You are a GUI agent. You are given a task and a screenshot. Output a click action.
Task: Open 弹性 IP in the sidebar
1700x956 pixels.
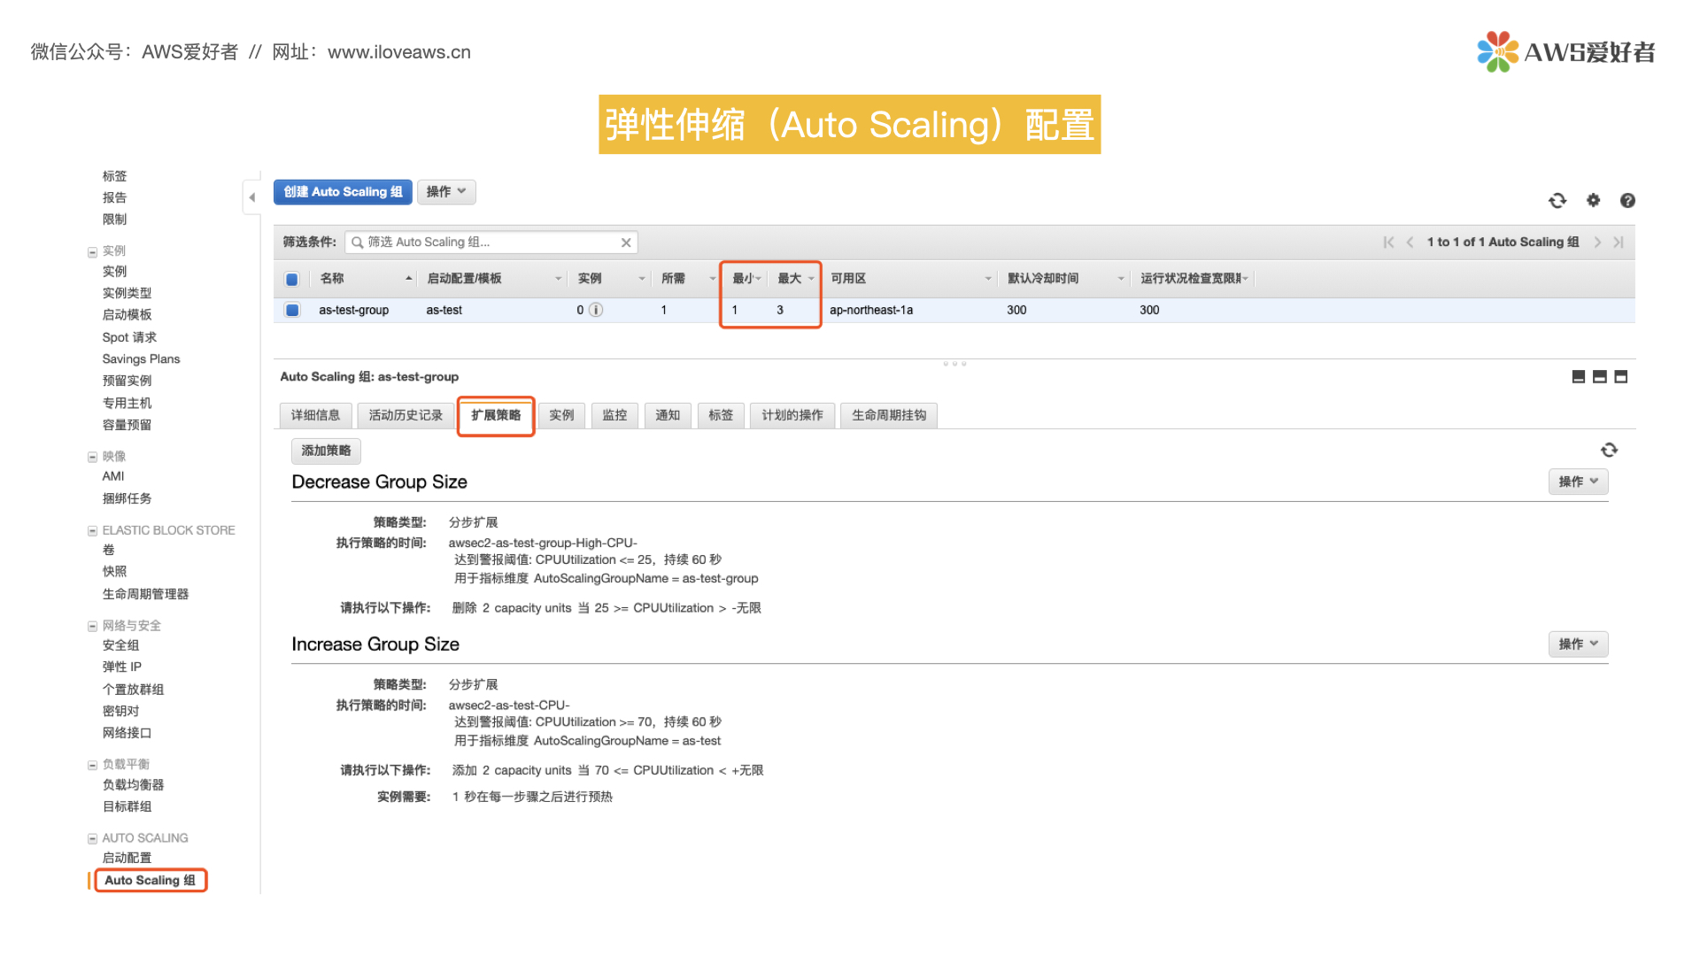pos(122,667)
